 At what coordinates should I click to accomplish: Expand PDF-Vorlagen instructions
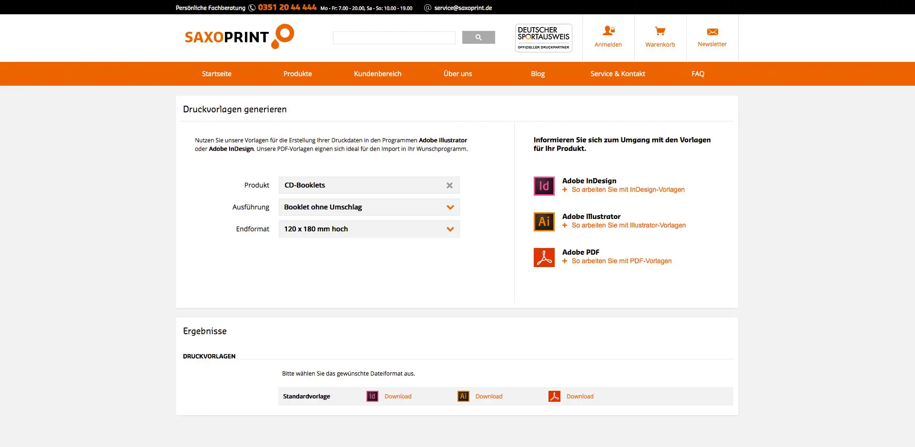pyautogui.click(x=621, y=261)
